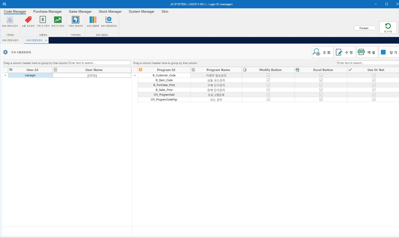399x238 pixels.
Task: Select the B_Item_Code program id cell
Action: coord(164,80)
